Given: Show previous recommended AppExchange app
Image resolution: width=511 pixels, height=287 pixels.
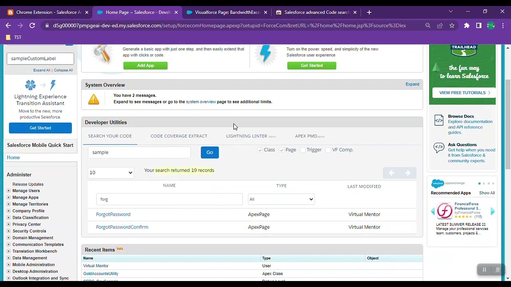Looking at the screenshot, I should tap(433, 212).
